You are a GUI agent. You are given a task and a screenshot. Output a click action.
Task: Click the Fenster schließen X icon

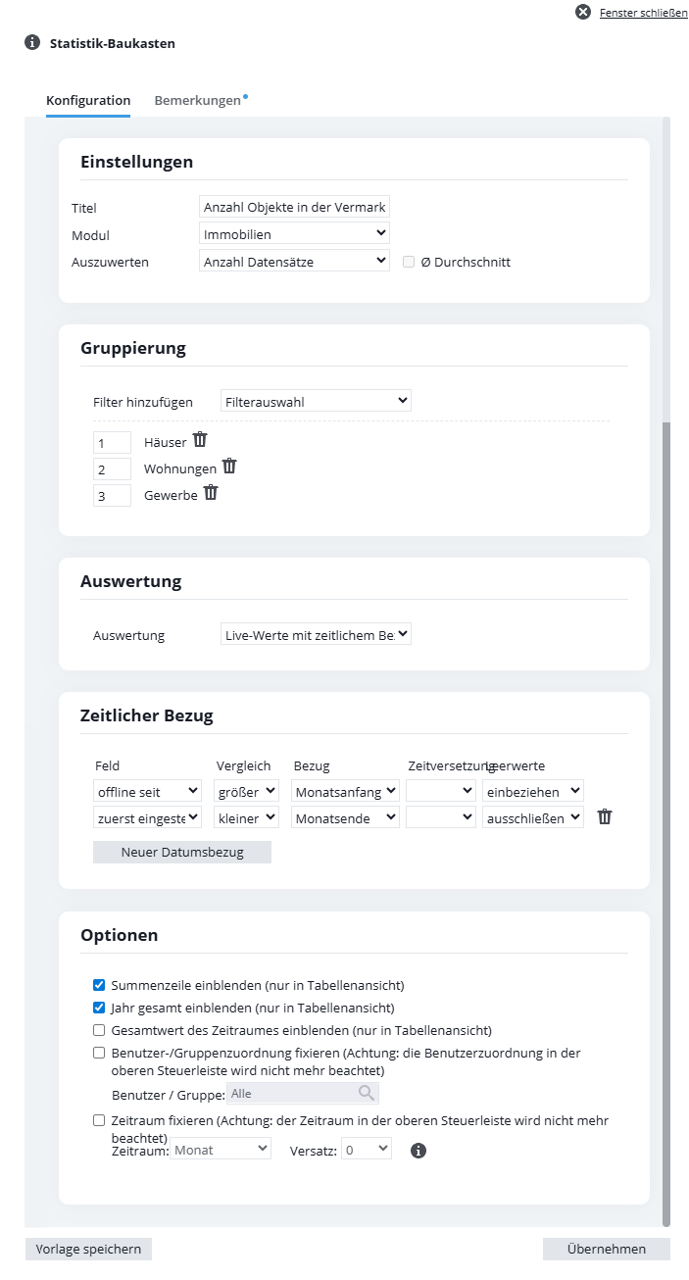point(583,12)
